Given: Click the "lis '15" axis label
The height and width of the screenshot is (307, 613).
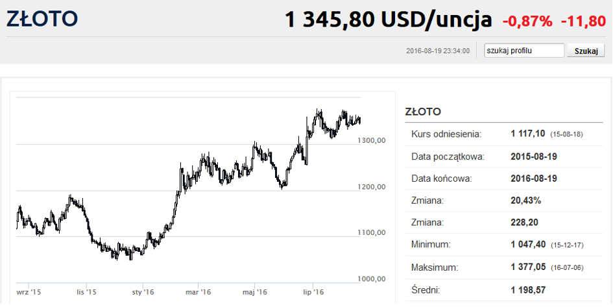Looking at the screenshot, I should (x=86, y=292).
